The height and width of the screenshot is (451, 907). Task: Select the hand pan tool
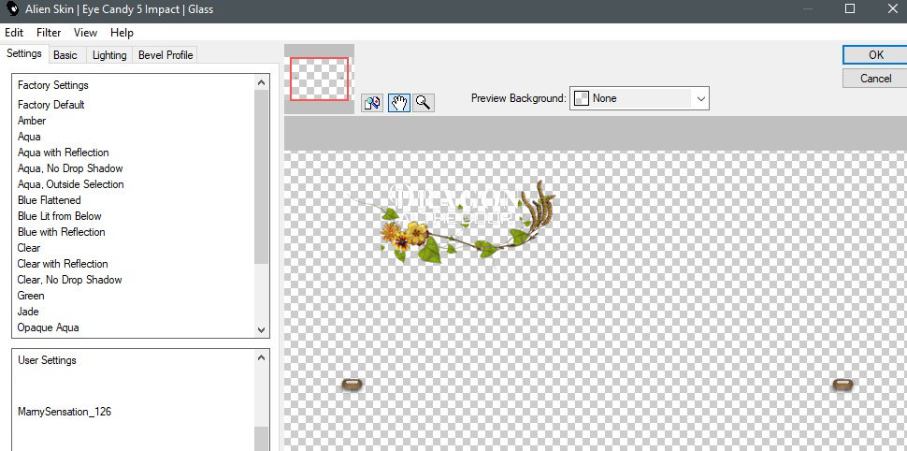pos(398,103)
